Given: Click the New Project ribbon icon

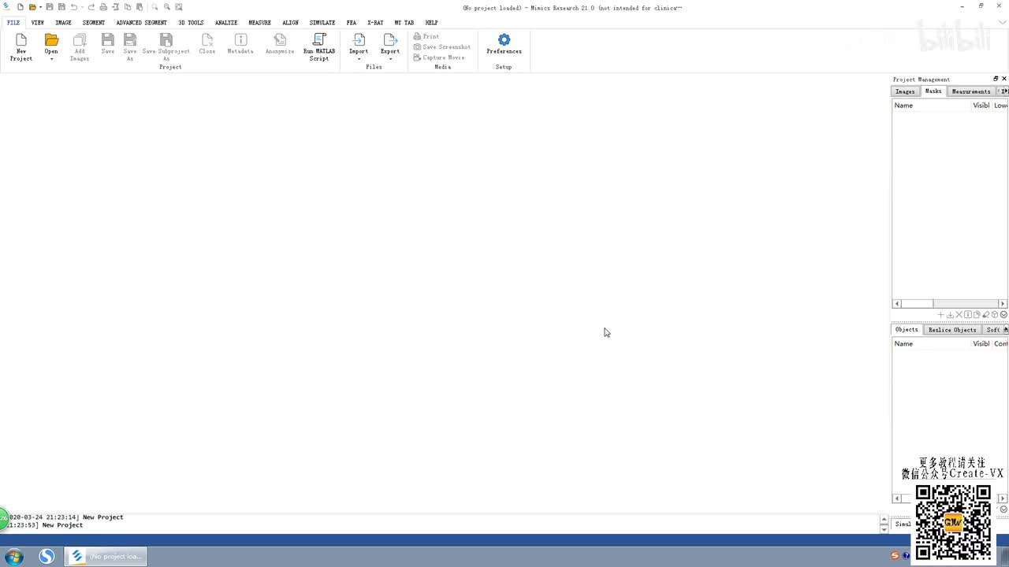Looking at the screenshot, I should tap(21, 40).
